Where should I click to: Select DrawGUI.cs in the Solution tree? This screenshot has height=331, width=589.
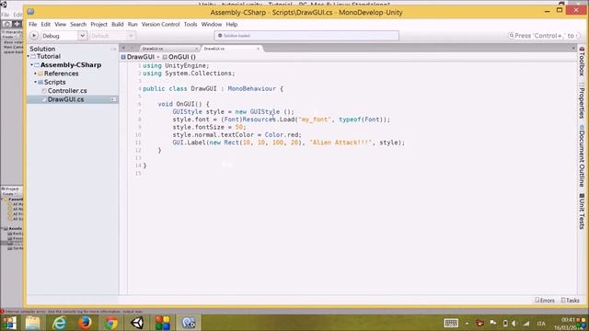click(x=65, y=99)
